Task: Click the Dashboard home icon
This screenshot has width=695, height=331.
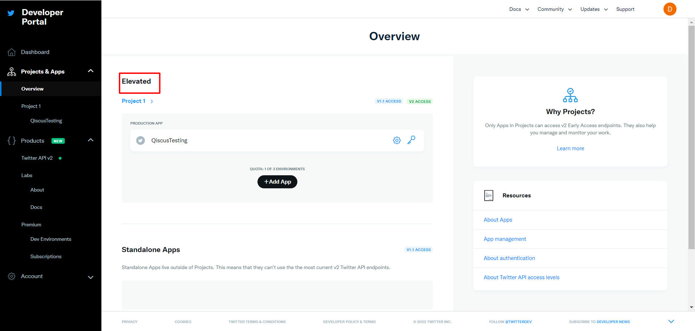Action: (x=12, y=52)
